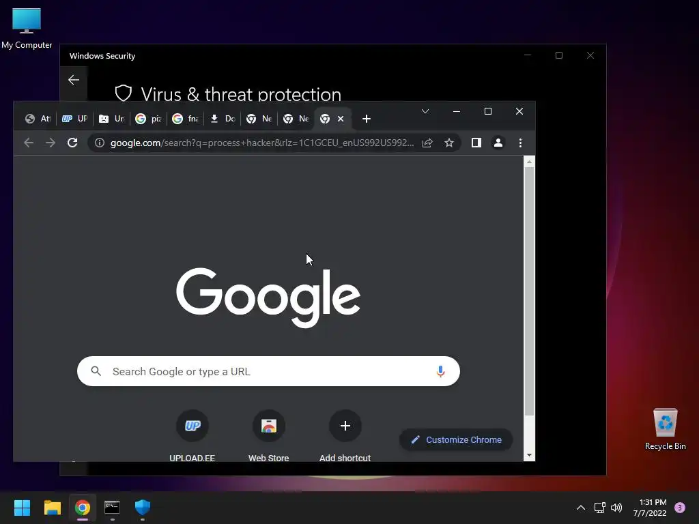Click the Customize Chrome button
The width and height of the screenshot is (699, 524).
456,440
